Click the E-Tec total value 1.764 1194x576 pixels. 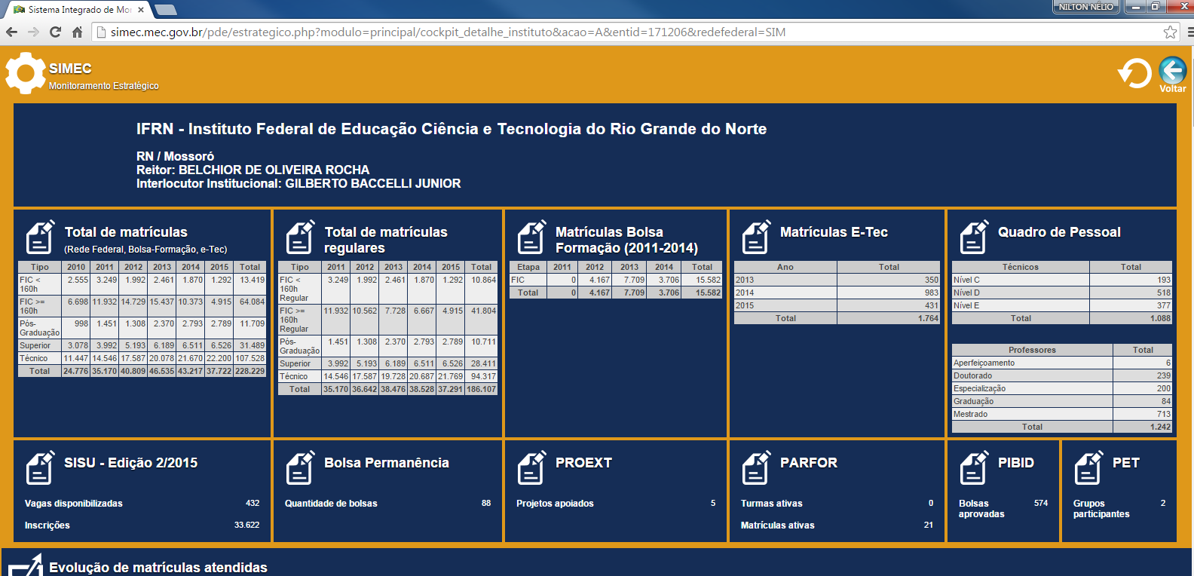coord(928,318)
